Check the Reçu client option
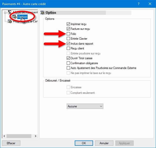The height and width of the screenshot is (148, 156). [x=68, y=48]
